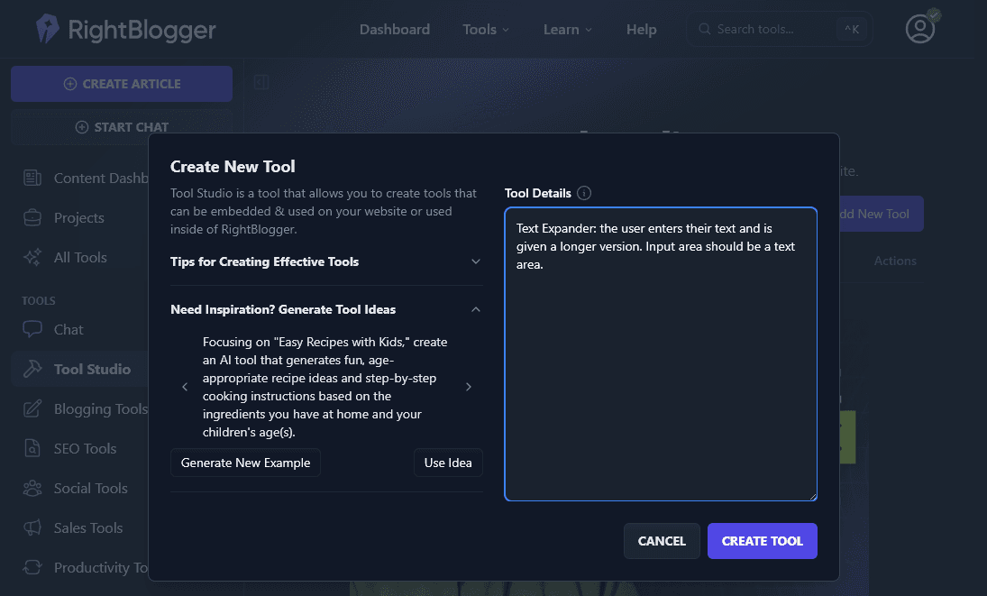Click inside the Tool Details text area

coord(660,379)
